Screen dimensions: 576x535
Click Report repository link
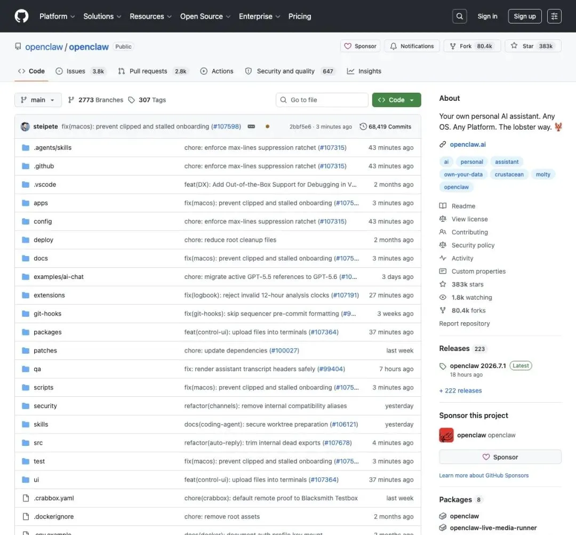465,324
